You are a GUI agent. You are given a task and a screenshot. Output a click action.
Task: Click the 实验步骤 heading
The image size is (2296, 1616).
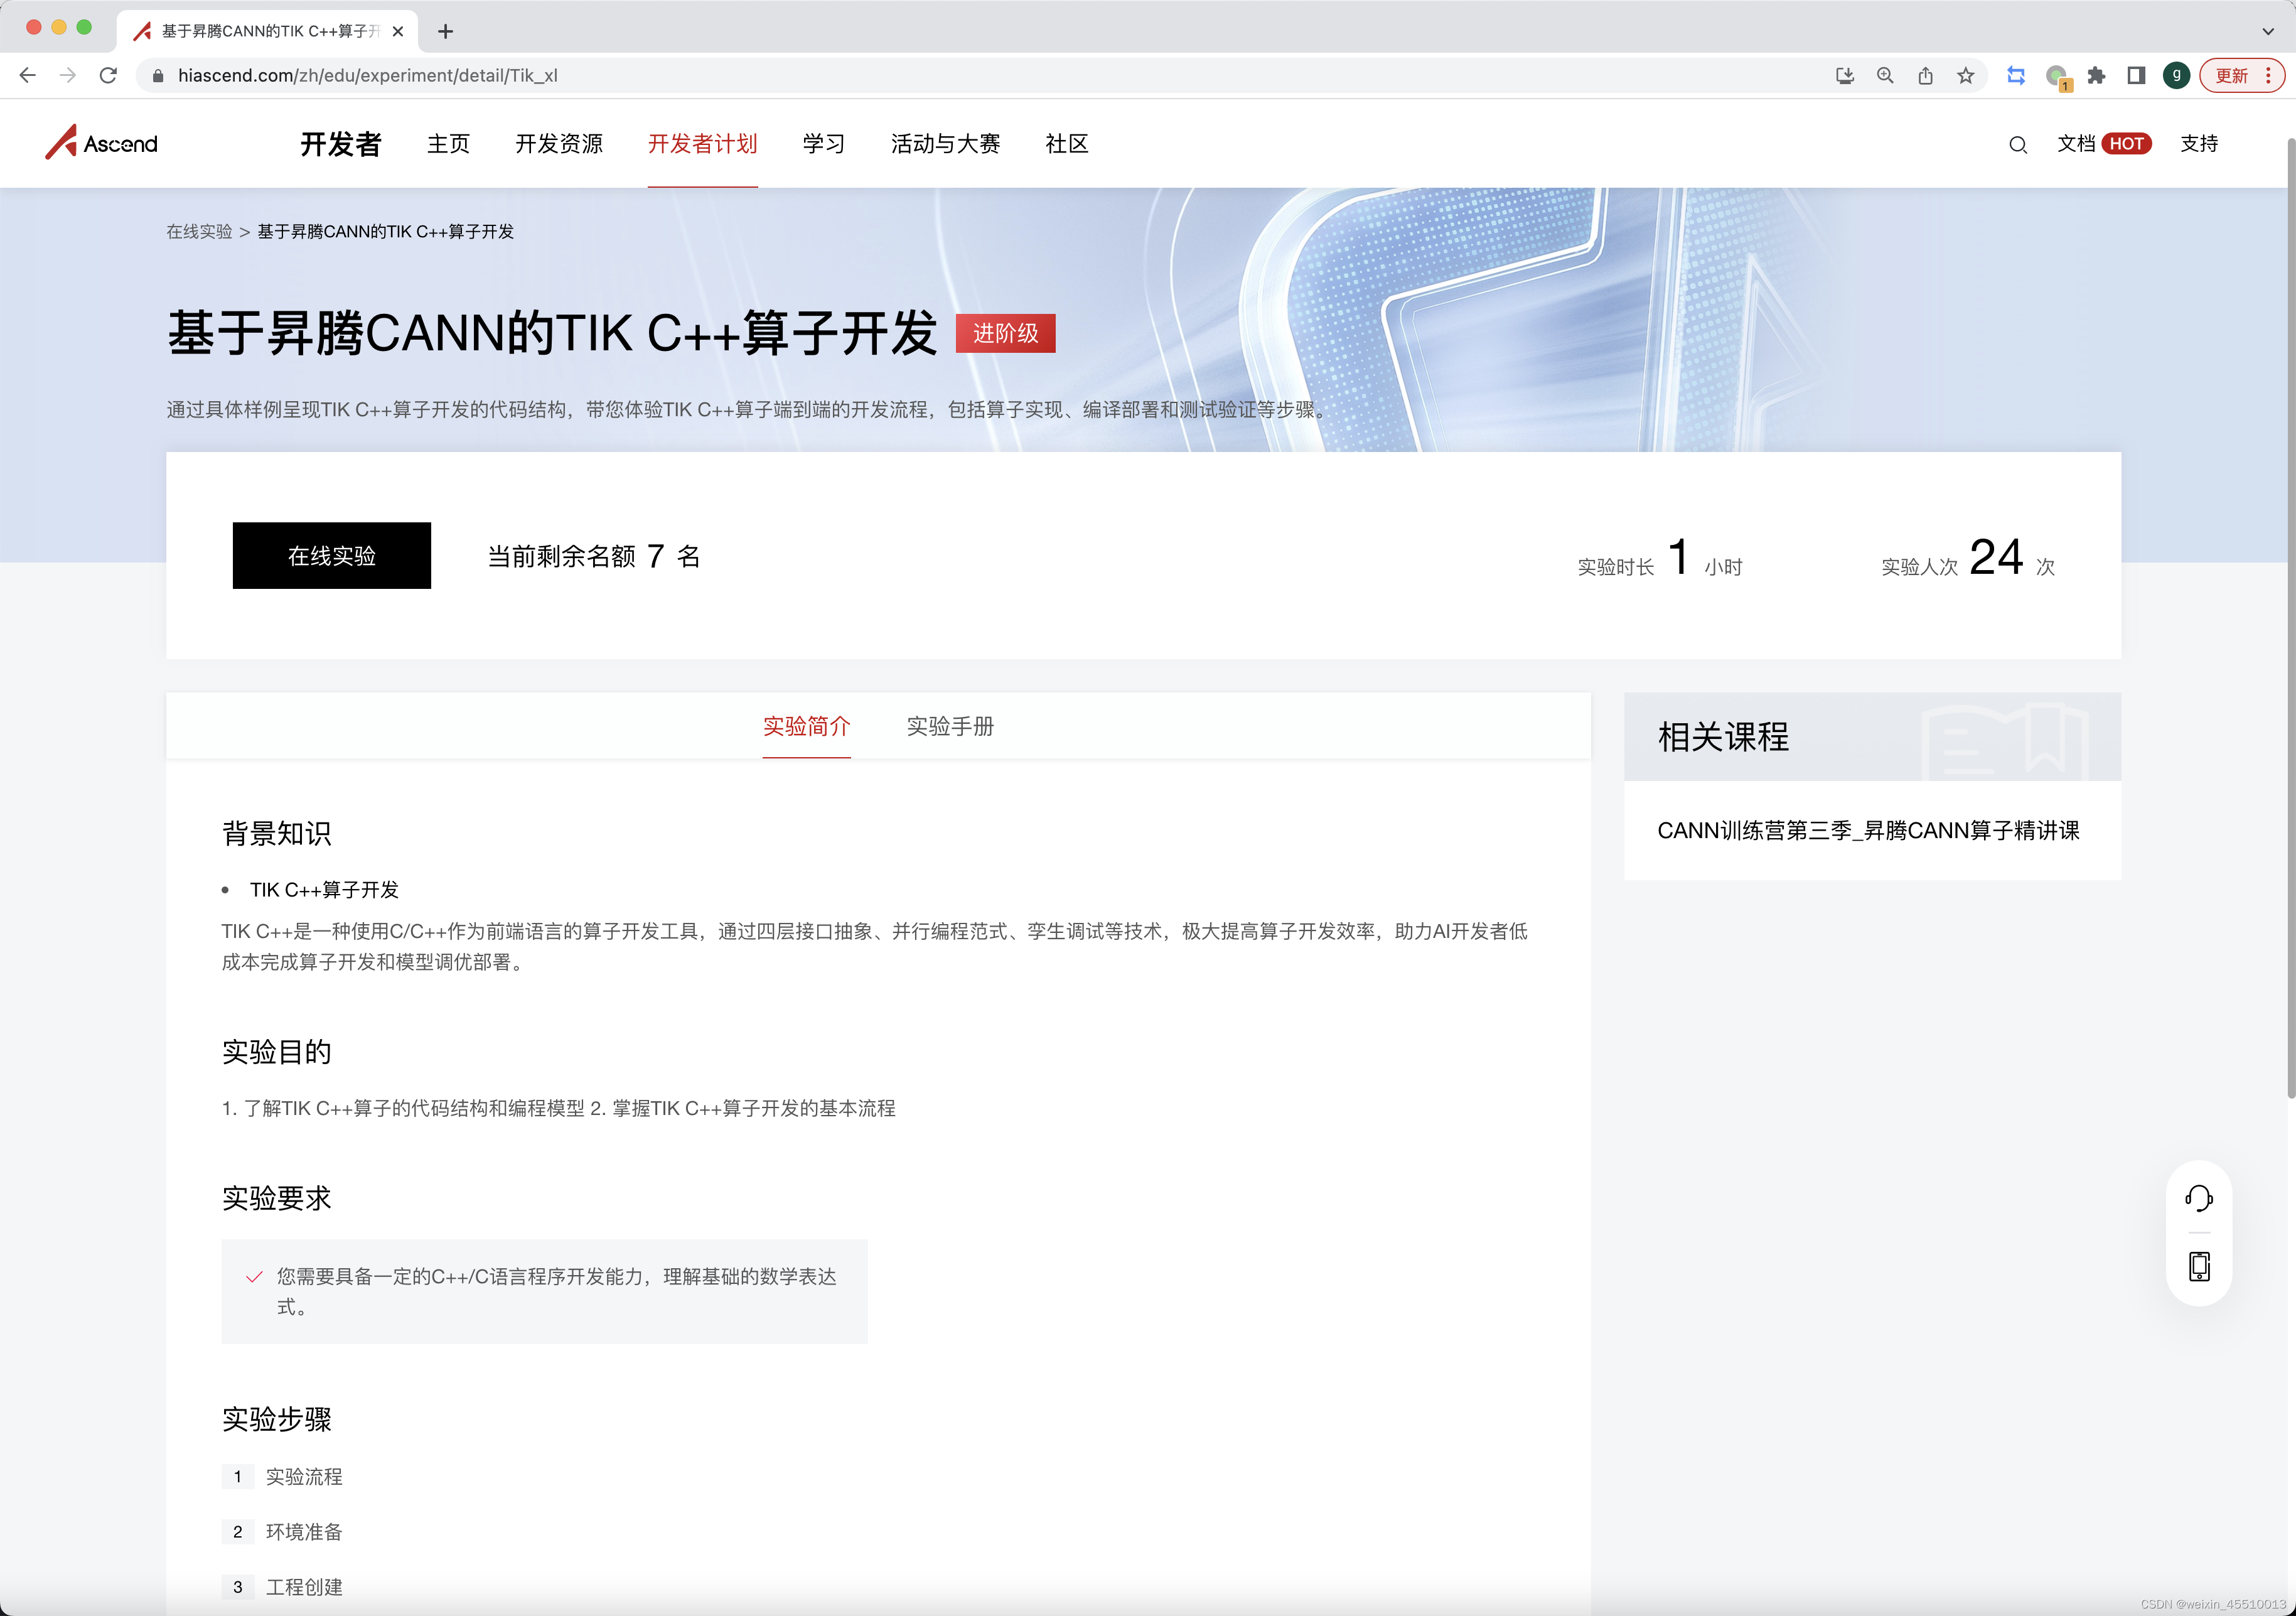pyautogui.click(x=277, y=1420)
